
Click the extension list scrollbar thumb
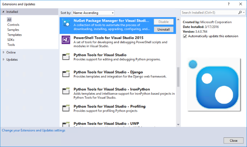178,77
